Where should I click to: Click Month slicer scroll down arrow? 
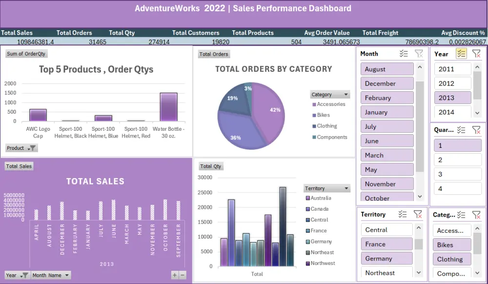pyautogui.click(x=420, y=196)
